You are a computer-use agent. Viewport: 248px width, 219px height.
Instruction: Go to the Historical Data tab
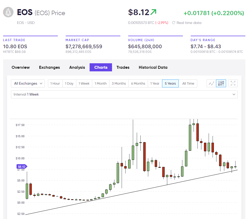(x=153, y=67)
